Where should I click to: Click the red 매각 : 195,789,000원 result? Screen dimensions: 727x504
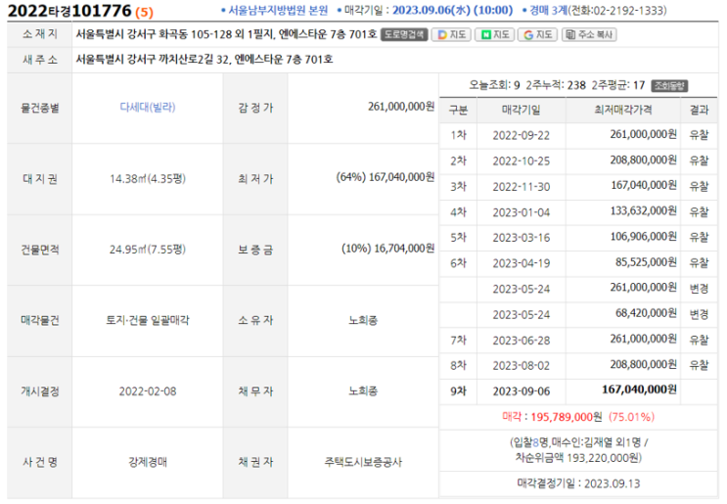click(x=552, y=417)
